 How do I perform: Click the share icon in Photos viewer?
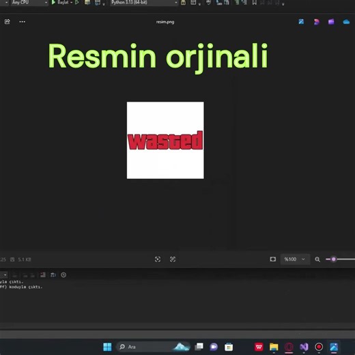click(8, 22)
